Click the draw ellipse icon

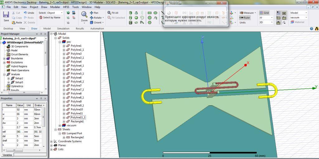(x=155, y=13)
